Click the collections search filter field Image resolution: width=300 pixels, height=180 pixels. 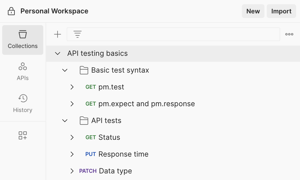[180, 34]
